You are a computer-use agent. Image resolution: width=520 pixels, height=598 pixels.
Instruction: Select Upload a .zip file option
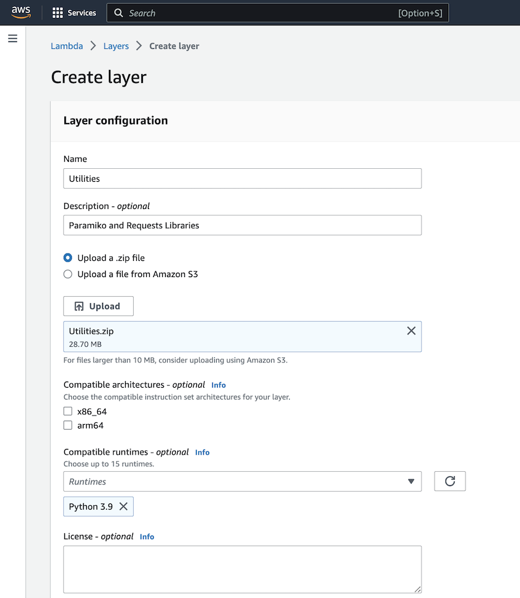pyautogui.click(x=68, y=258)
